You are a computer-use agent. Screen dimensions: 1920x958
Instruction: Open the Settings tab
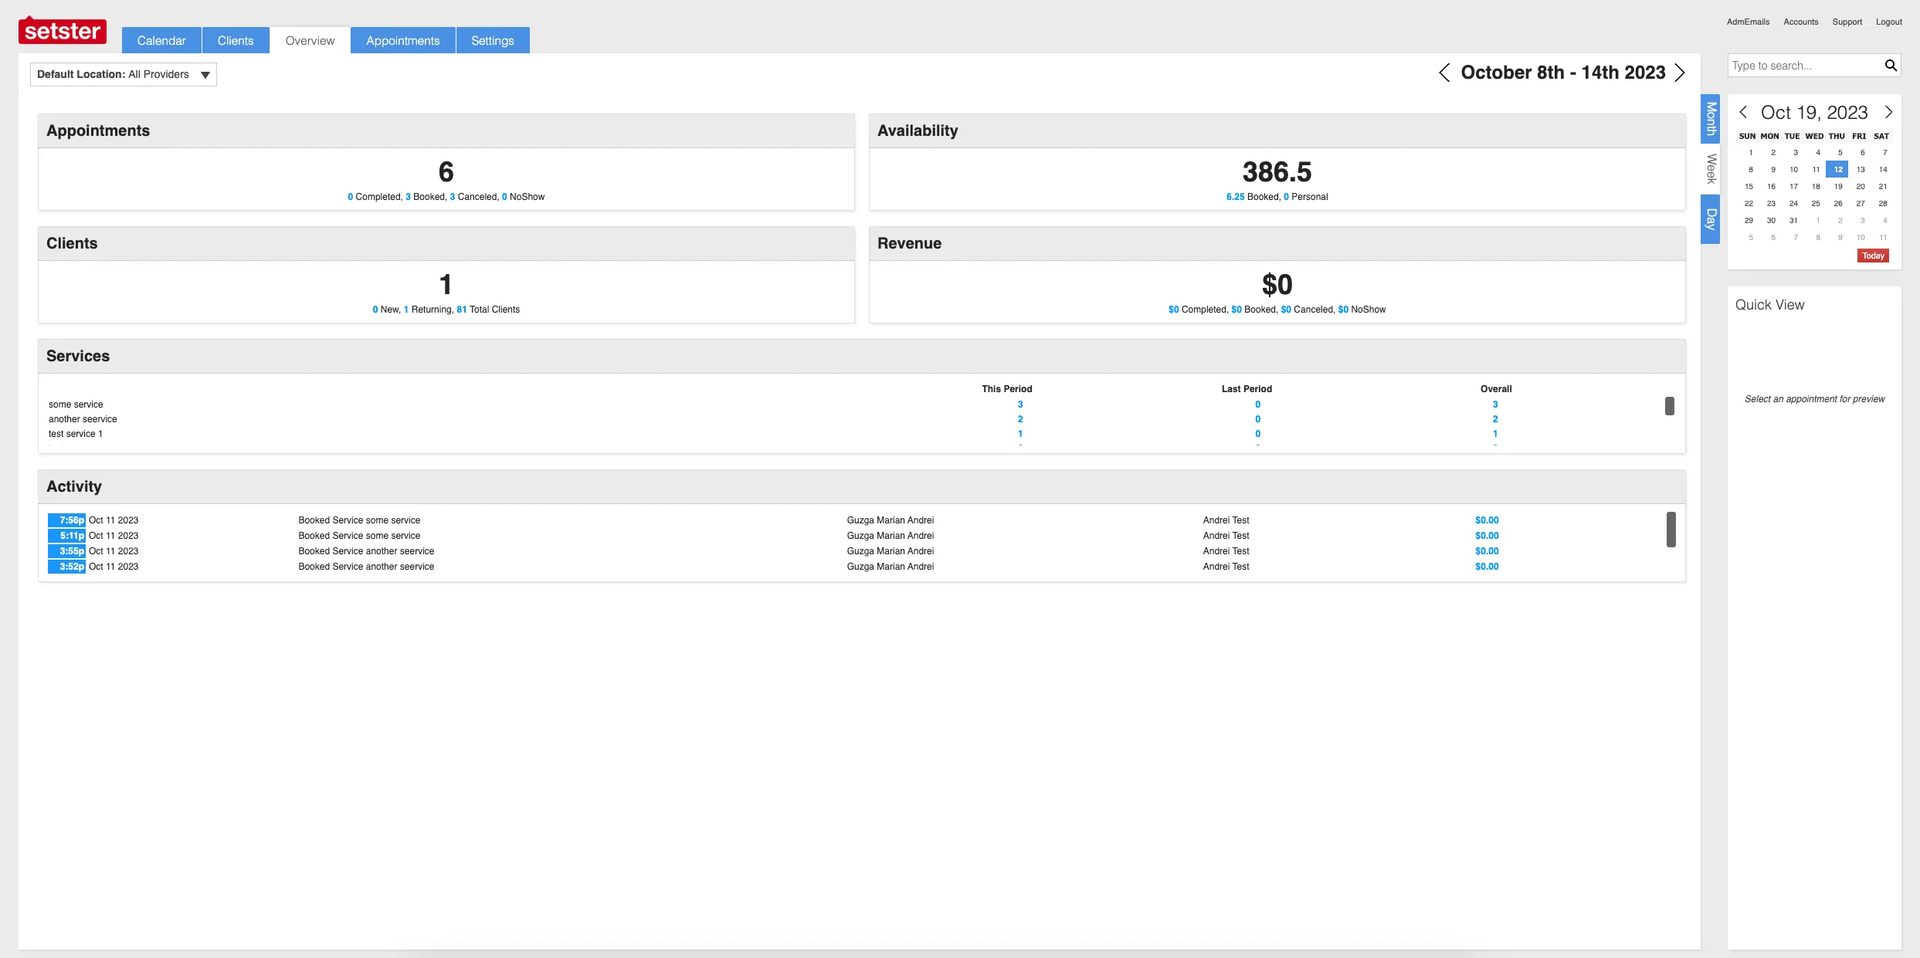click(492, 41)
